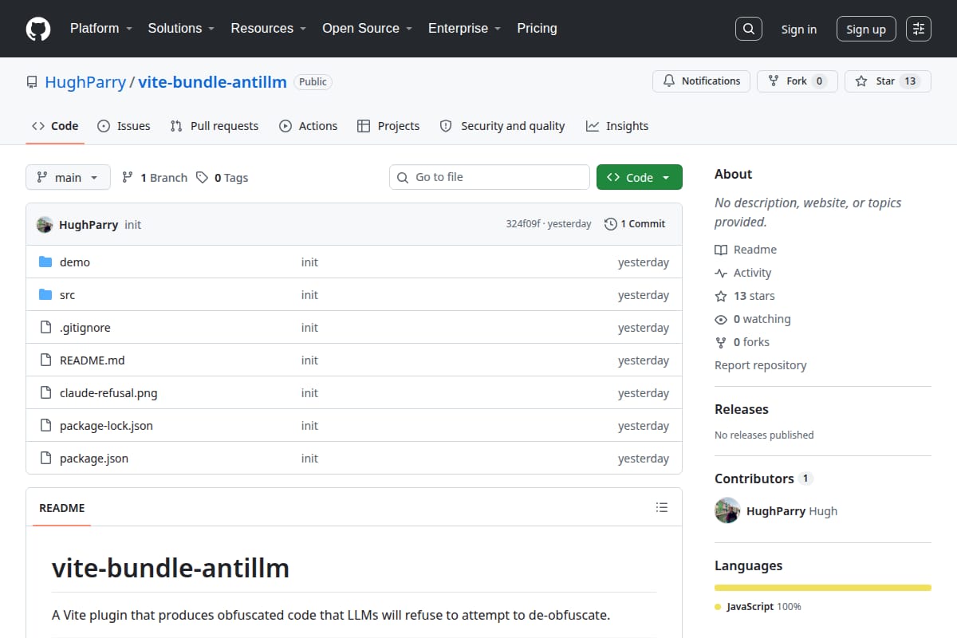Click the 0 Tags link
This screenshot has width=957, height=638.
coord(223,177)
